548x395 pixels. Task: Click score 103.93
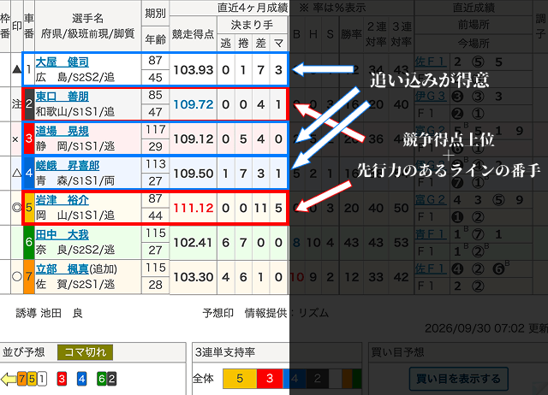click(x=194, y=70)
